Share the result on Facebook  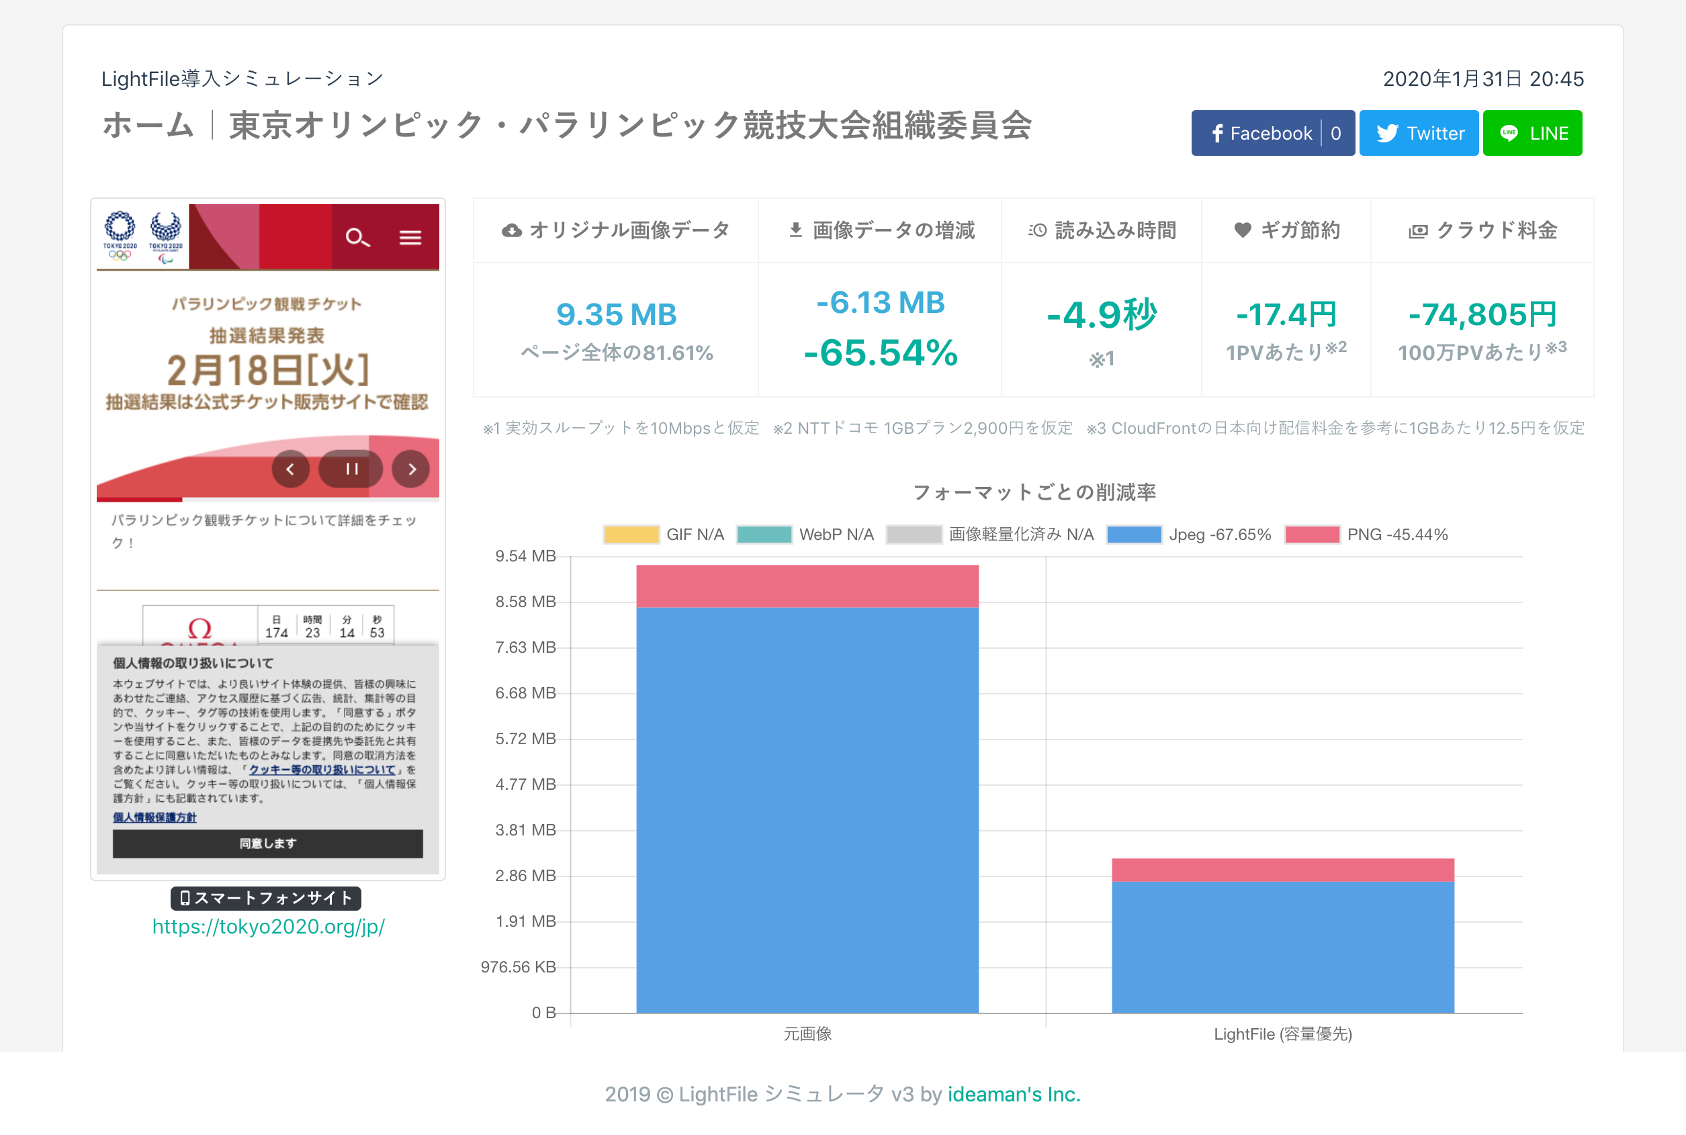tap(1273, 133)
